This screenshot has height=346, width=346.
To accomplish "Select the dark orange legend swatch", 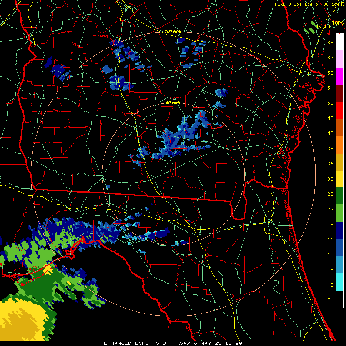I will (339, 128).
